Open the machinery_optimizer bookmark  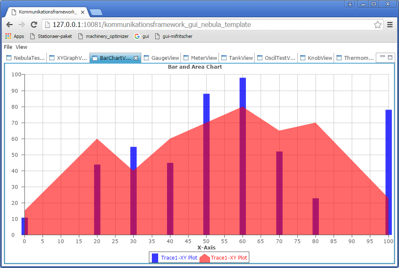click(103, 36)
